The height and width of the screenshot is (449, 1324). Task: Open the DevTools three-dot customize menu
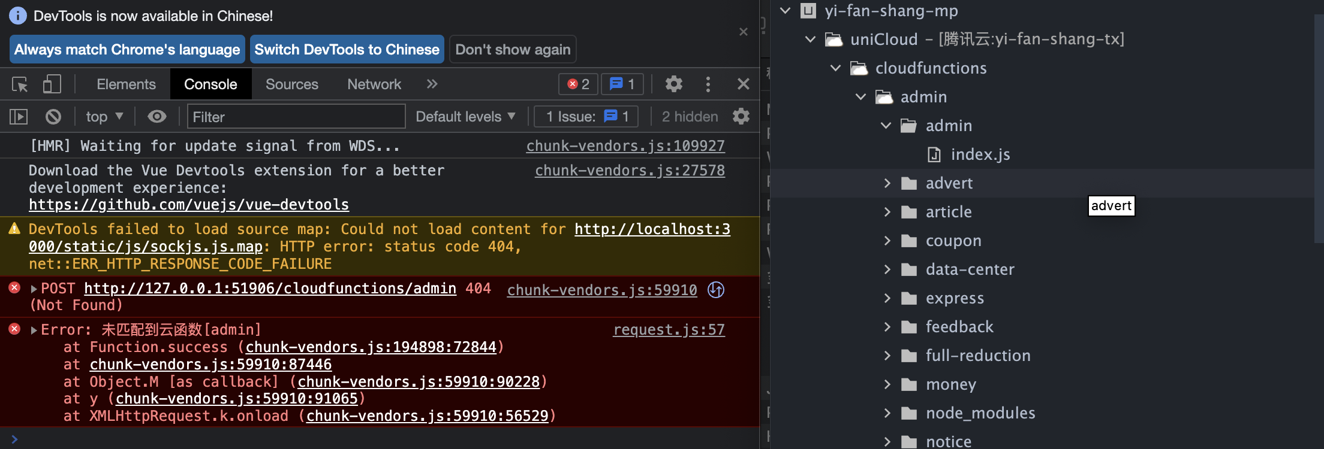[708, 84]
